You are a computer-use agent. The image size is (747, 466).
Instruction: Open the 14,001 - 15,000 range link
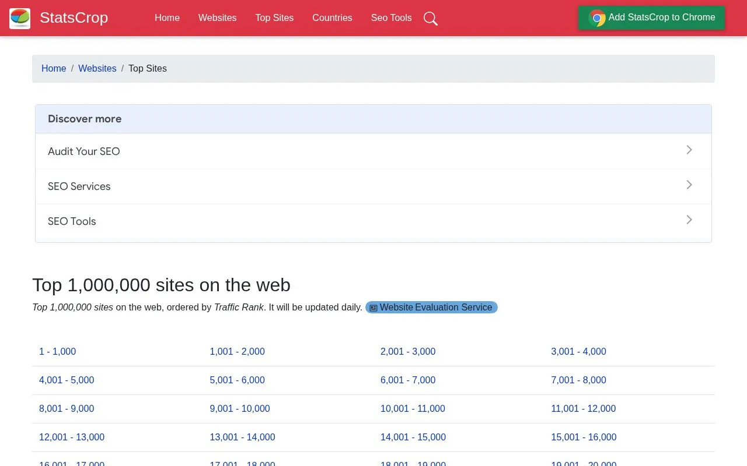point(413,437)
